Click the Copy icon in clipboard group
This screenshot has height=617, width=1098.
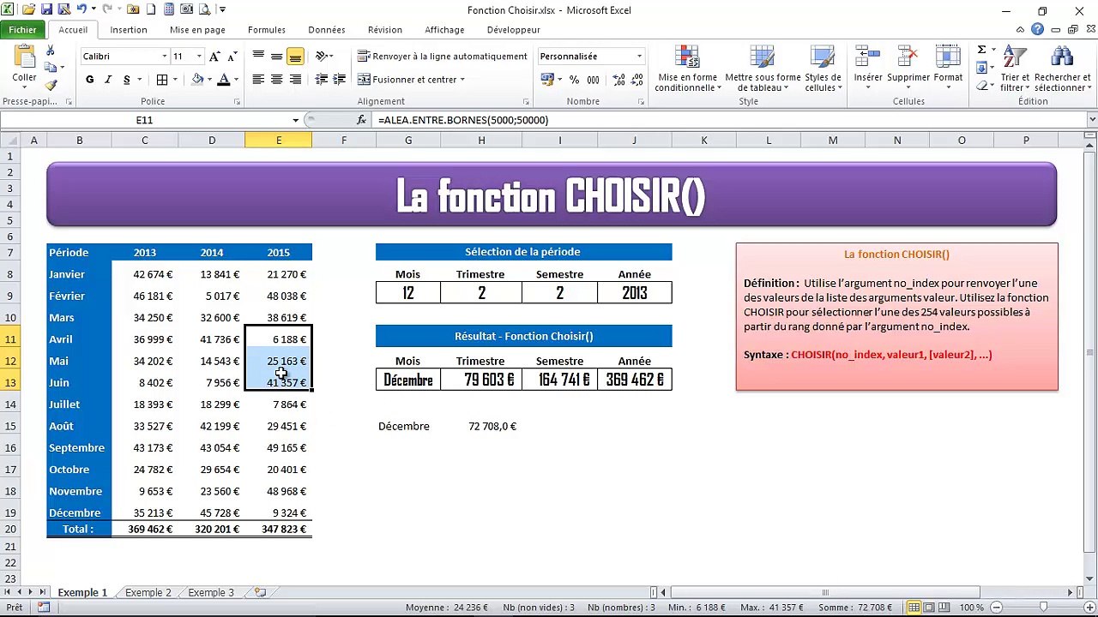51,68
